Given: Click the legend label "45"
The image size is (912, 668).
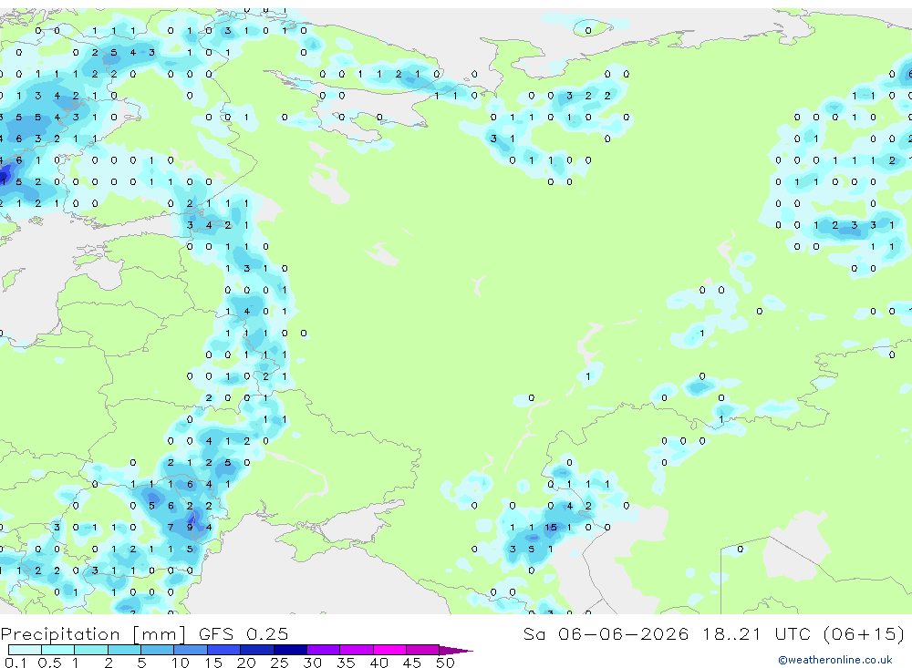Looking at the screenshot, I should coord(412,663).
